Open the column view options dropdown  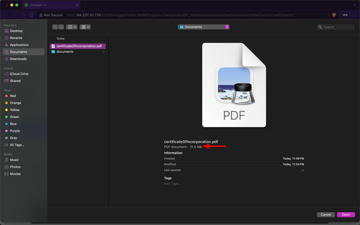[x=72, y=27]
